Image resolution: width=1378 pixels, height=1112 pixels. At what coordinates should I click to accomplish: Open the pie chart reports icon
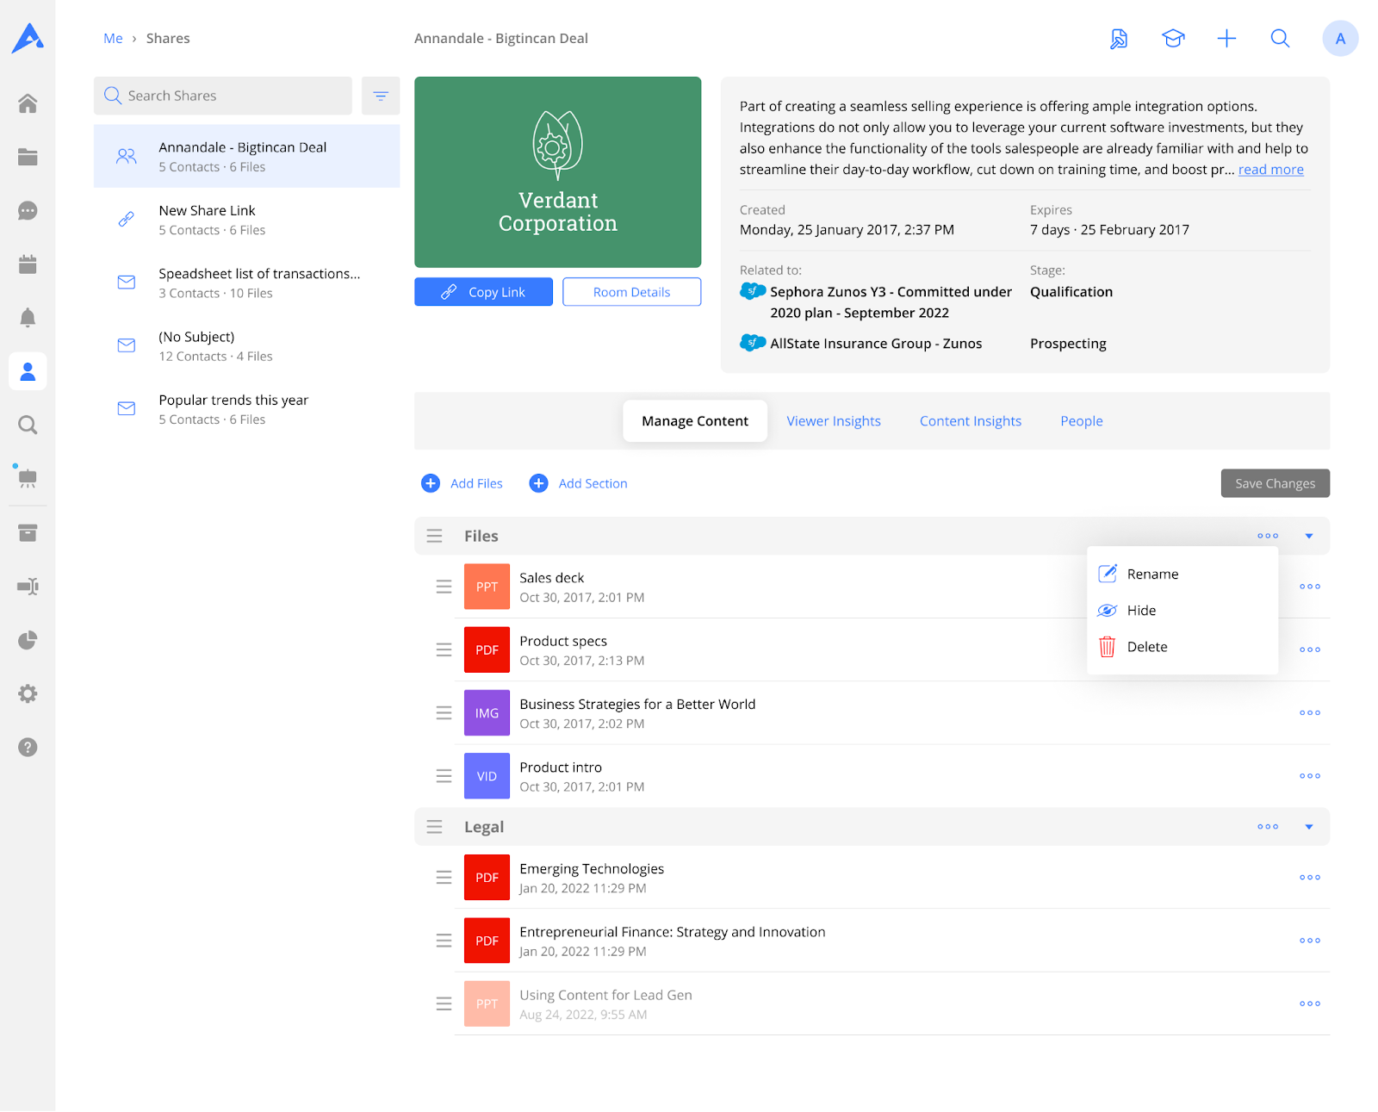(x=28, y=640)
